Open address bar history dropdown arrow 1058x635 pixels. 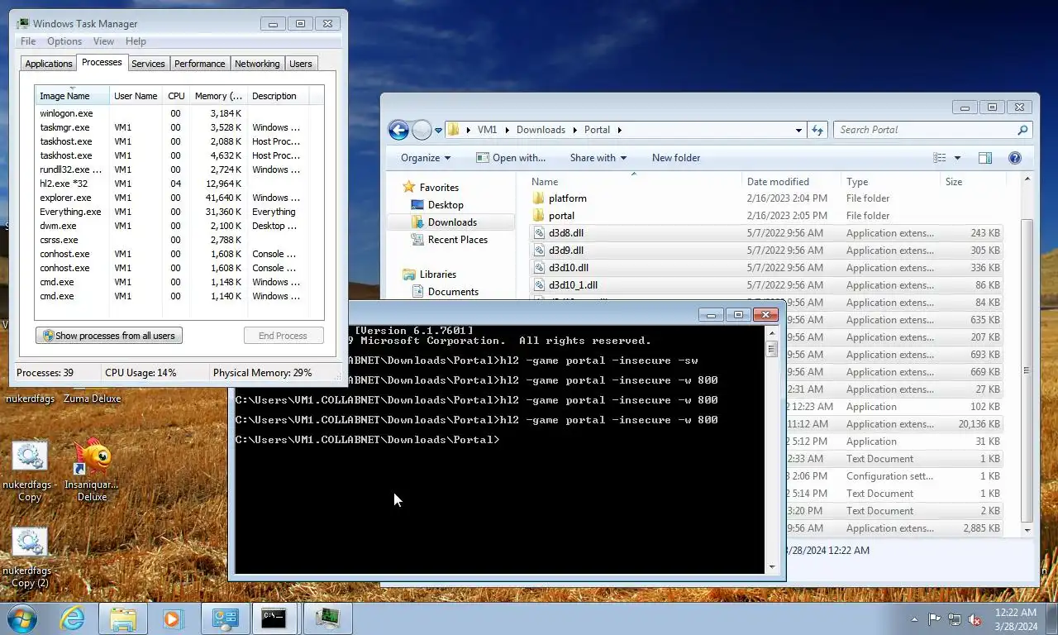(798, 130)
